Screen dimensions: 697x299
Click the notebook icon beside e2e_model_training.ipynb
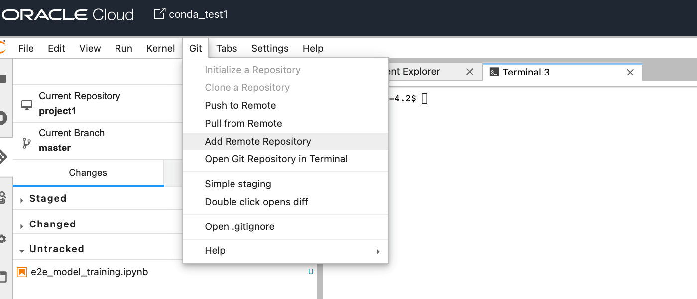point(22,272)
